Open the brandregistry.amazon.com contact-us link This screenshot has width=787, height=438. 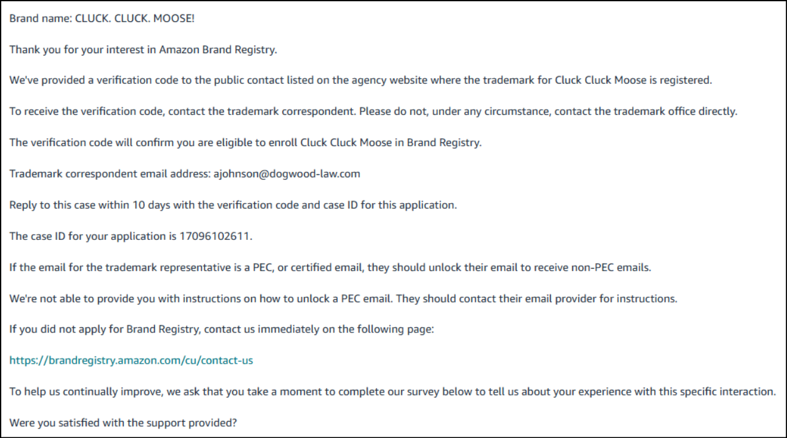pos(131,361)
